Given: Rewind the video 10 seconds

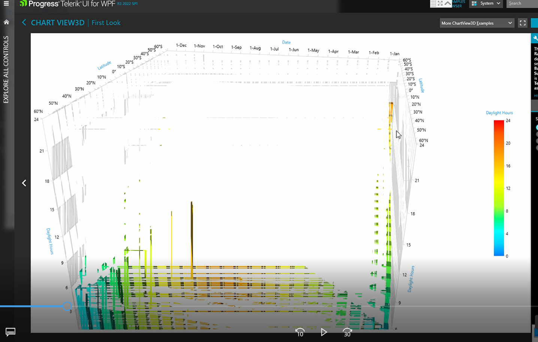Looking at the screenshot, I should (300, 332).
